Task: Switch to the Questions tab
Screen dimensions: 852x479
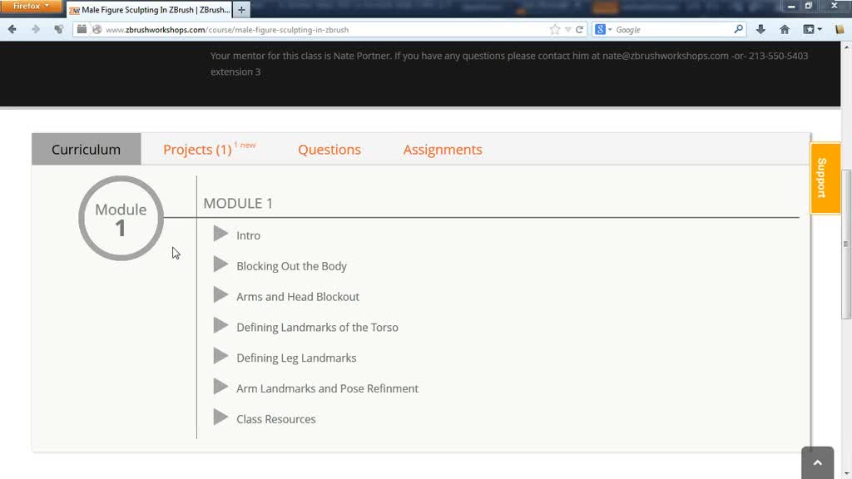Action: coord(329,150)
